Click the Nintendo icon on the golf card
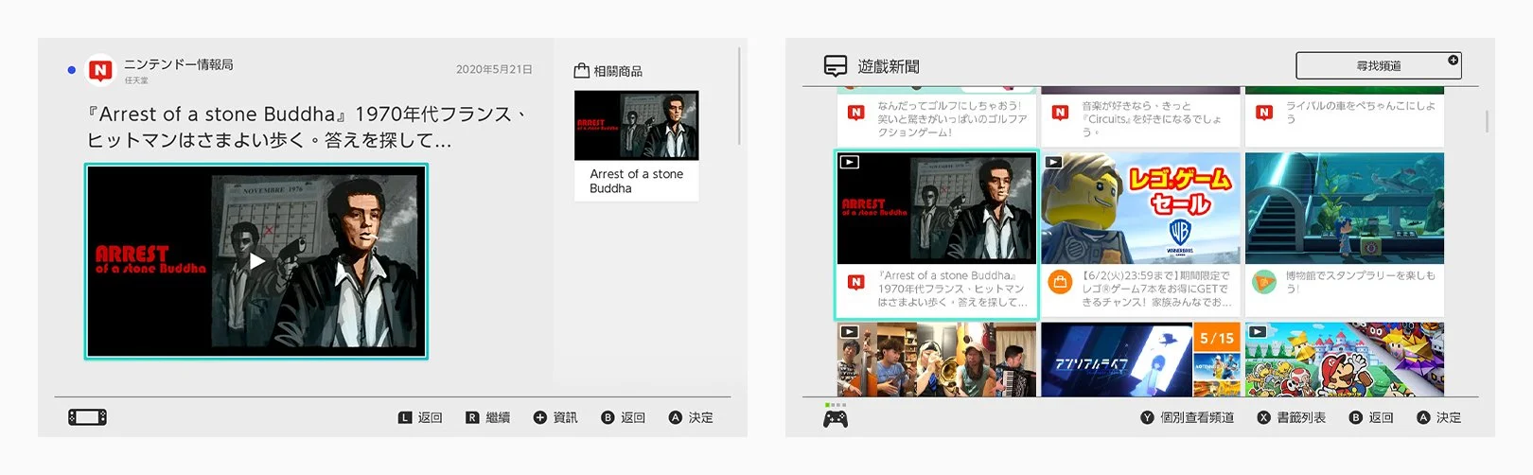 856,113
